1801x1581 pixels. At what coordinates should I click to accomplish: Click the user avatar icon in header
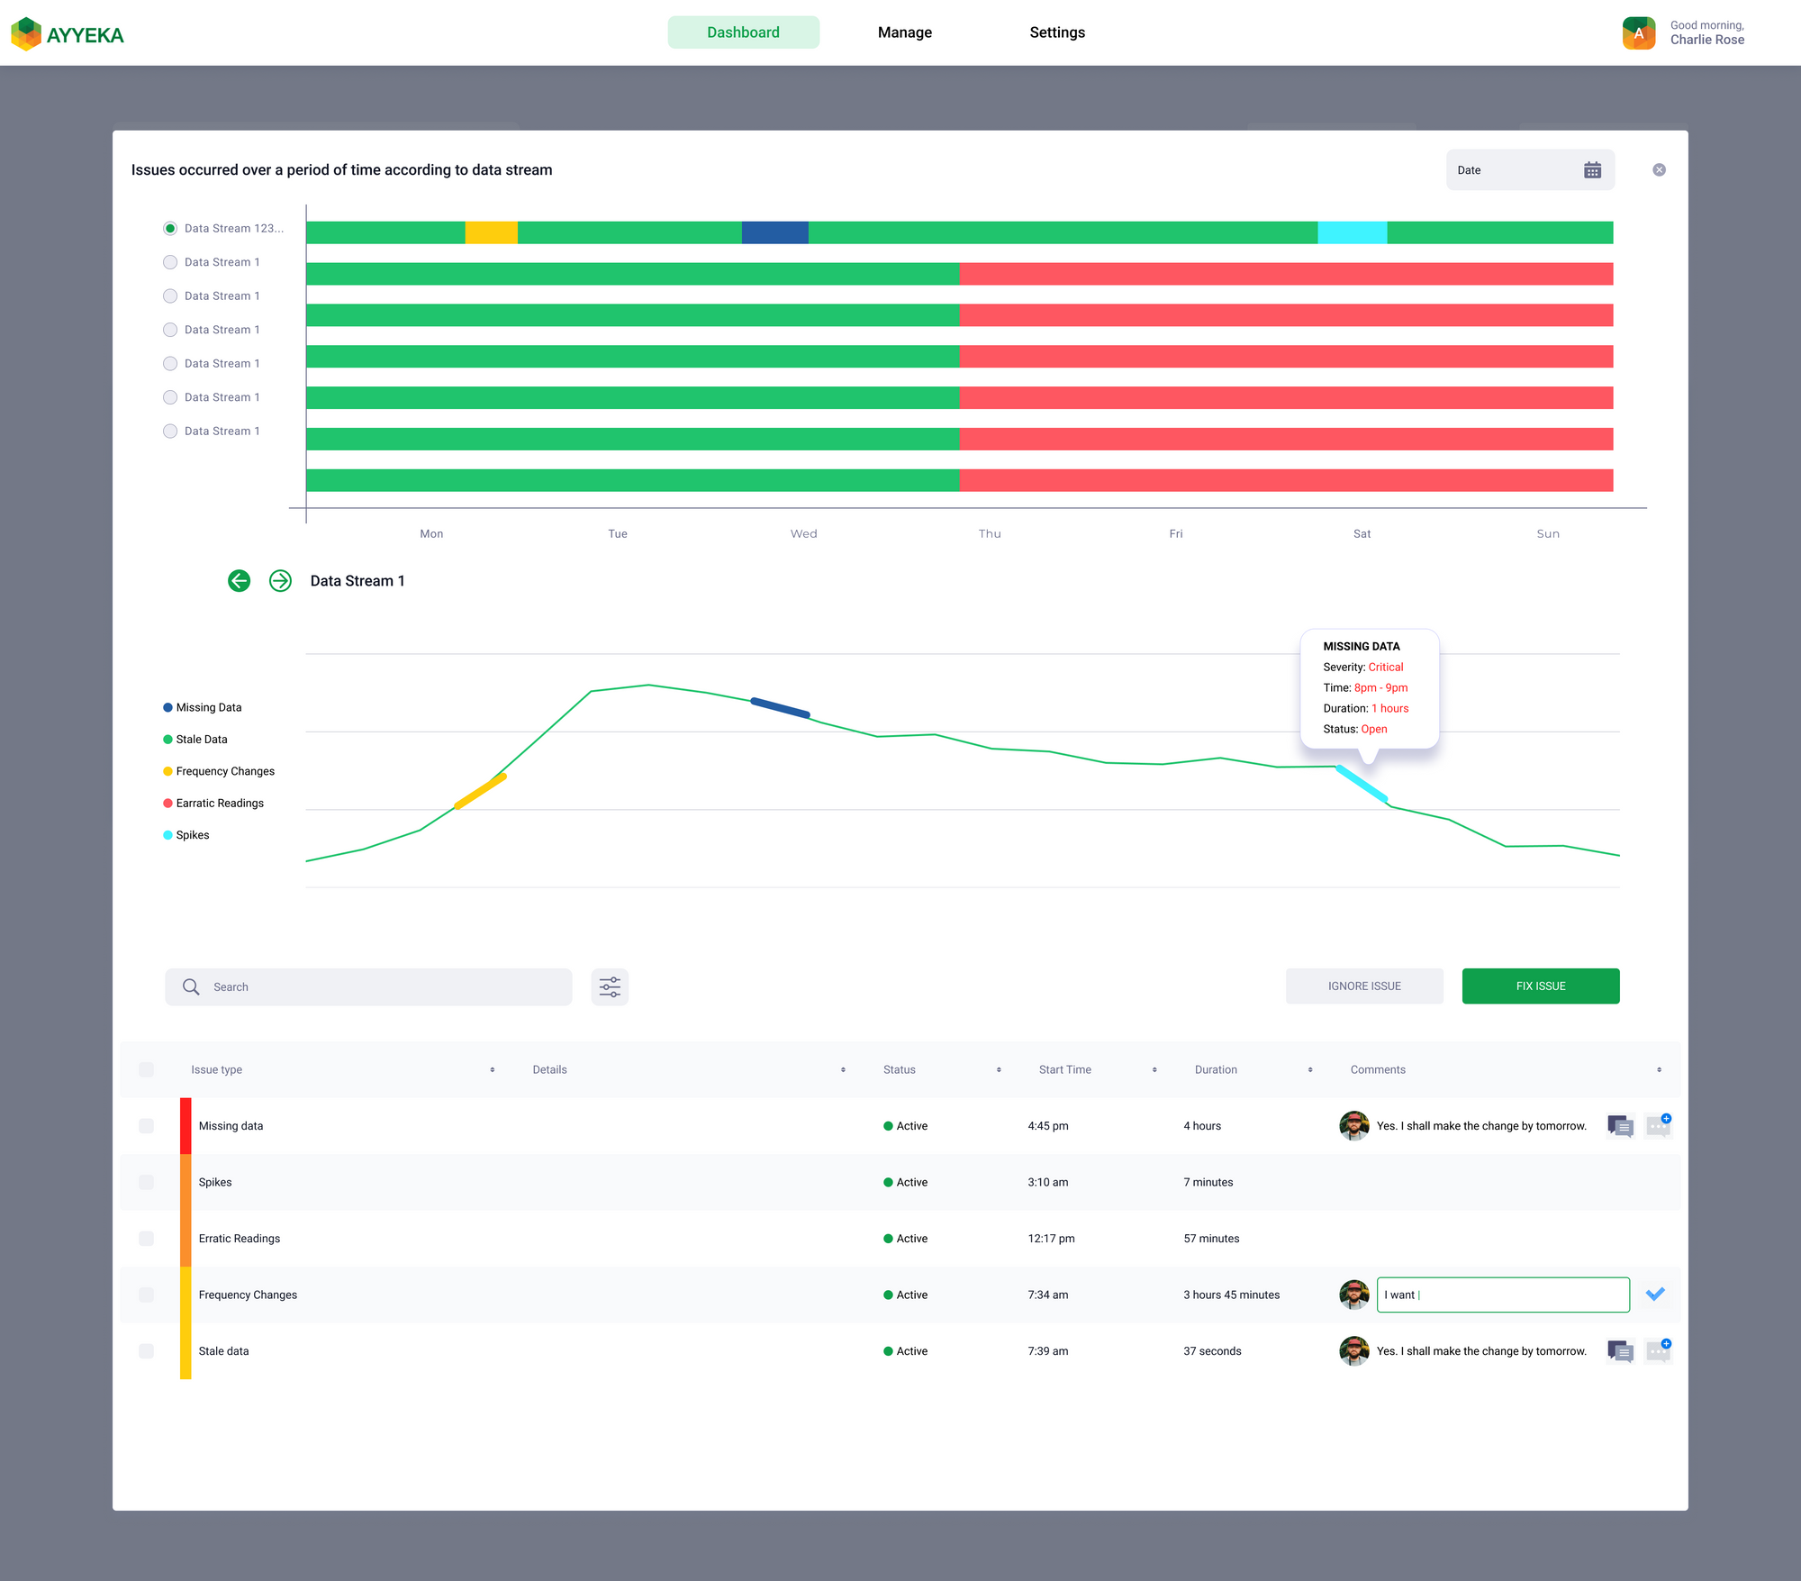[1638, 33]
